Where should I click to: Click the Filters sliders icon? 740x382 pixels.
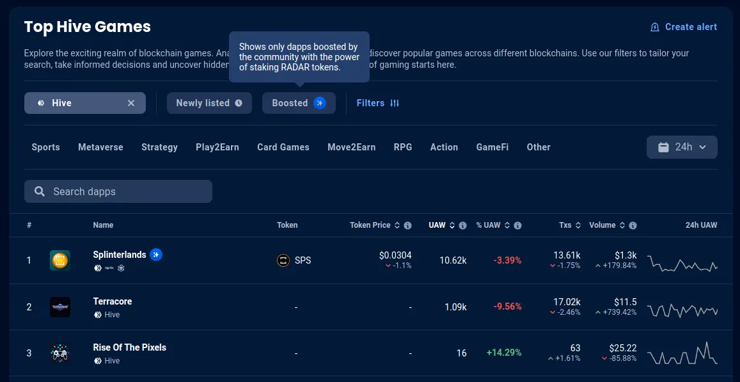point(395,103)
